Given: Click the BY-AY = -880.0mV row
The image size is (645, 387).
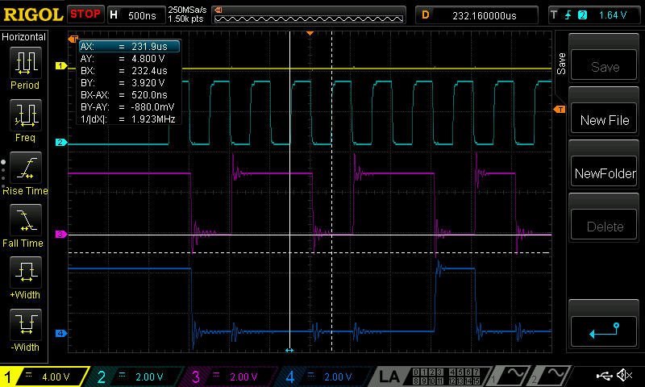Looking at the screenshot, I should (x=129, y=107).
